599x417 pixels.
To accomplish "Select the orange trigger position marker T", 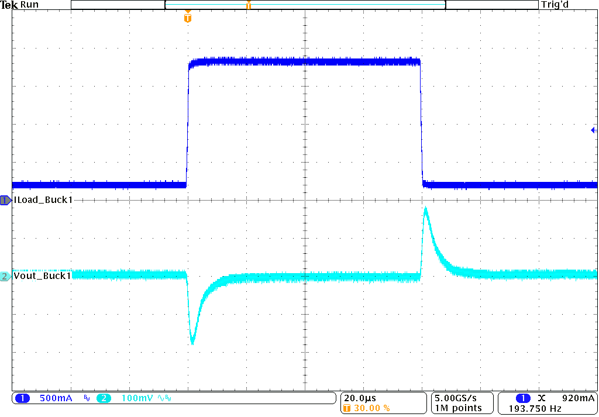I will click(x=187, y=18).
